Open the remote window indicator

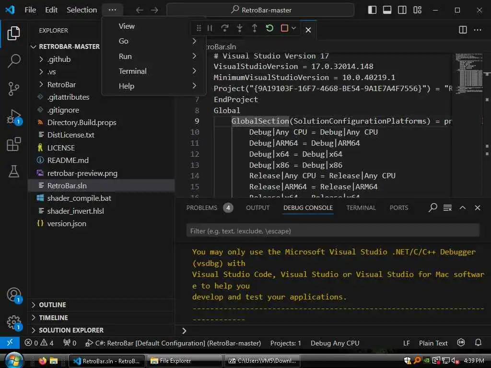pyautogui.click(x=10, y=343)
